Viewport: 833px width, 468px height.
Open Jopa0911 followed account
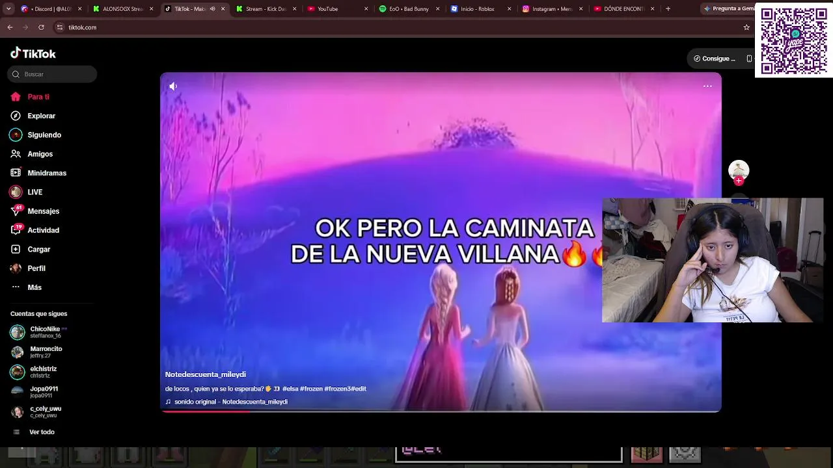(x=34, y=392)
